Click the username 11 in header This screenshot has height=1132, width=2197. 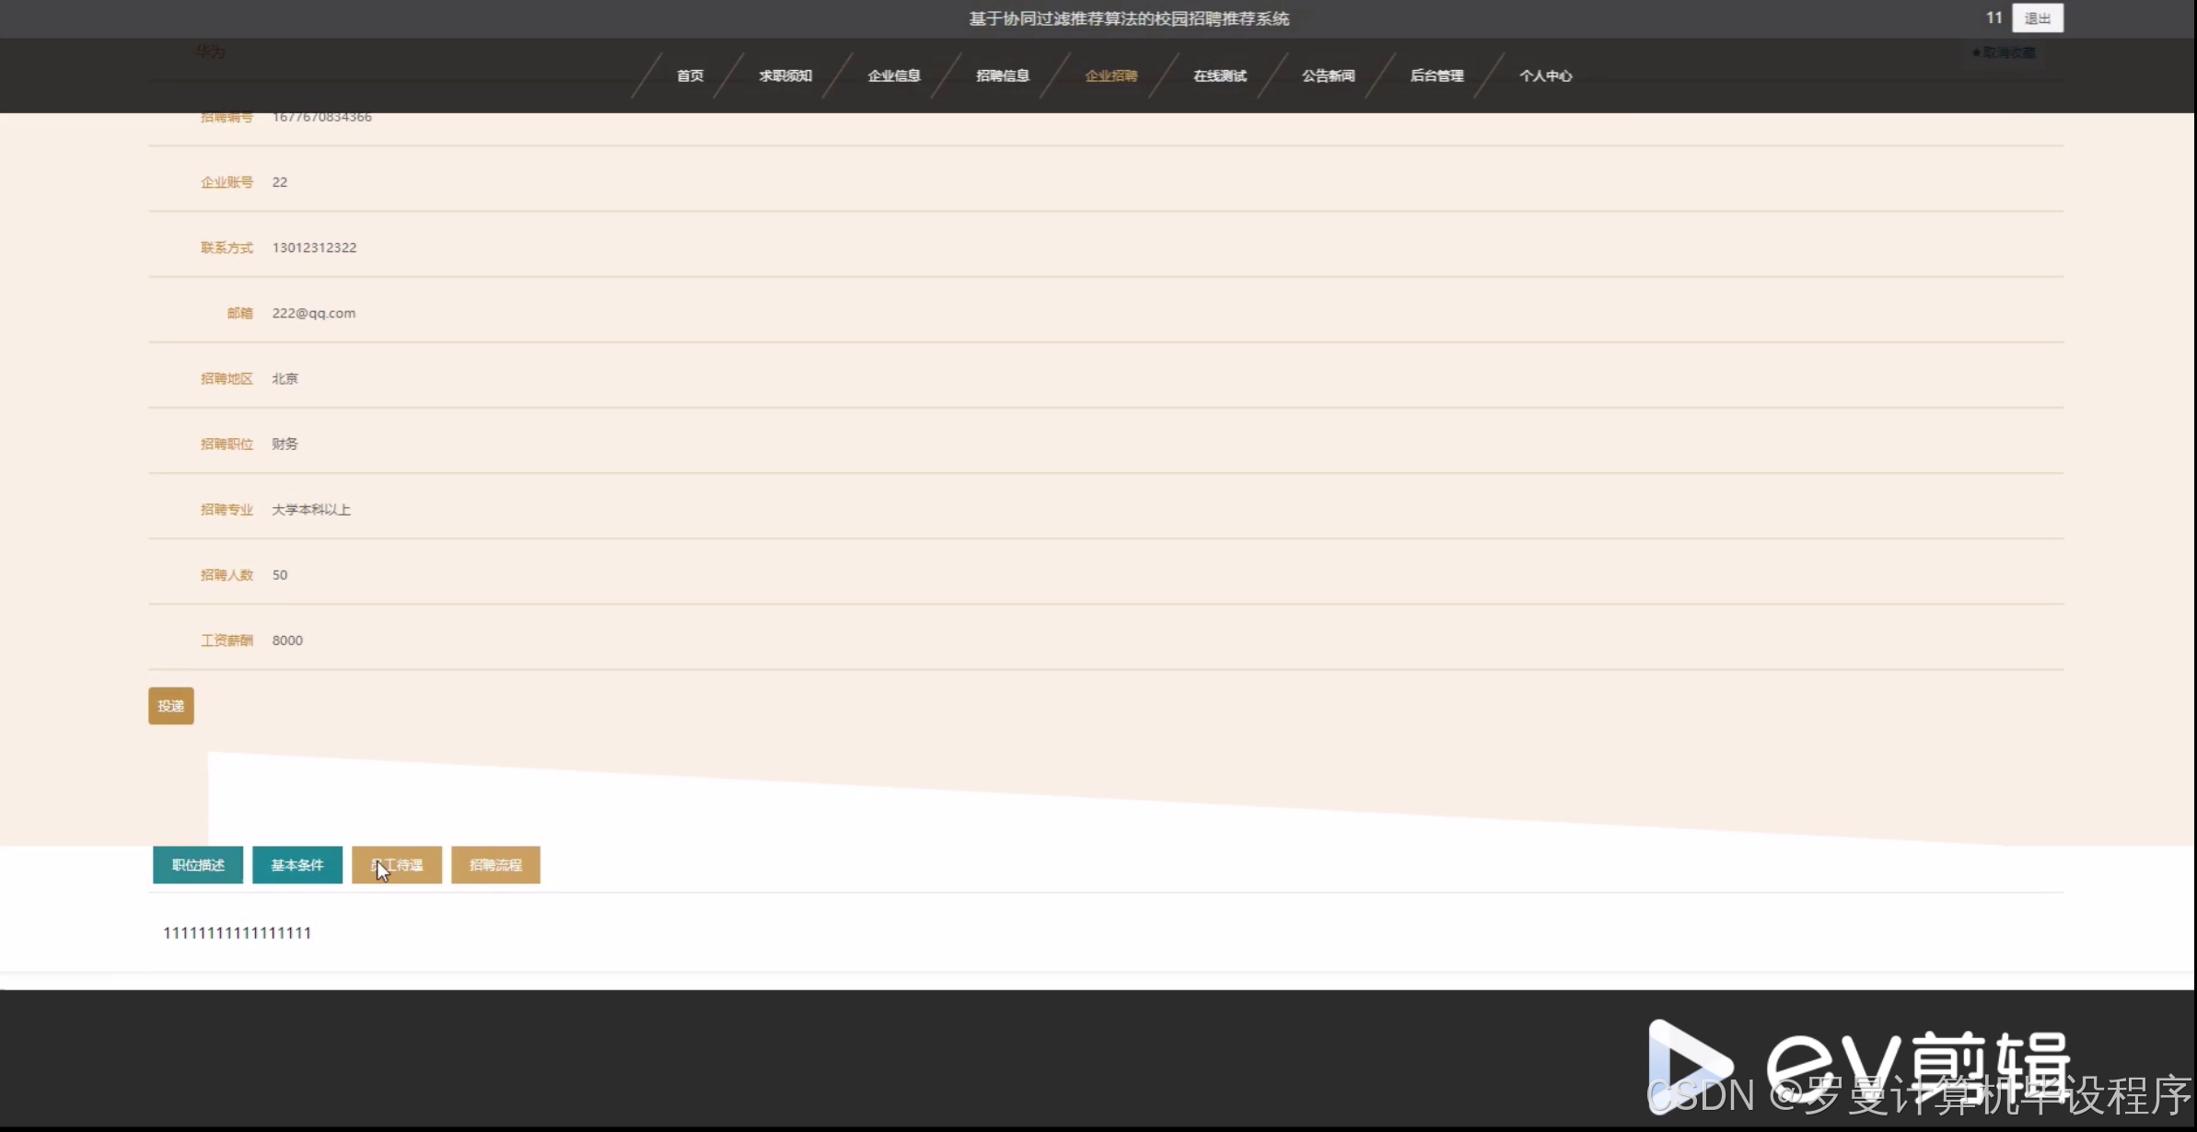1994,18
